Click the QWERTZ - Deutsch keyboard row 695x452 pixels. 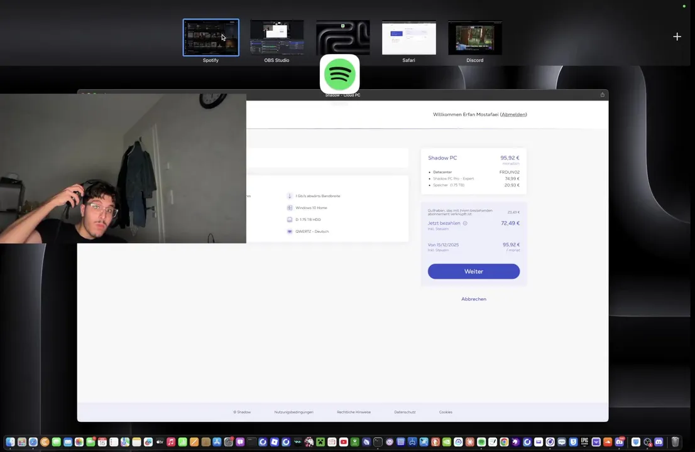[308, 231]
